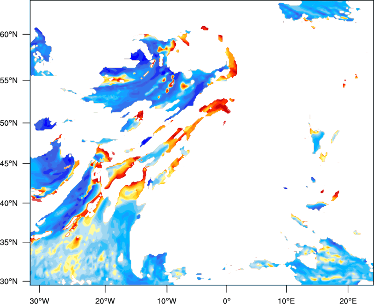Click the 30°W longitude label
This screenshot has width=374, height=304.
[x=40, y=301]
